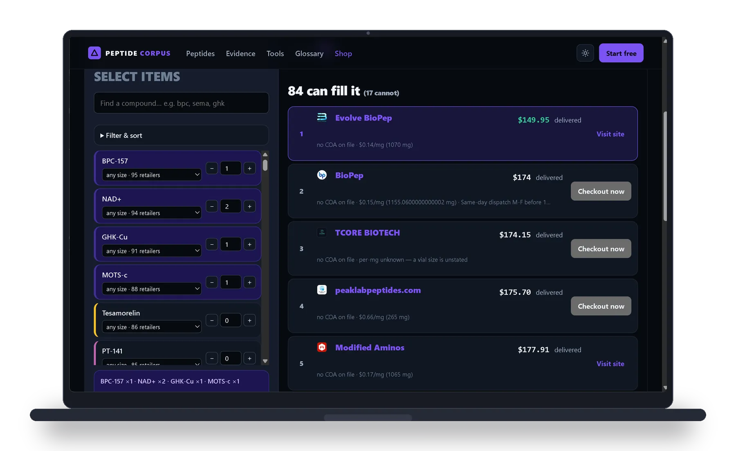
Task: Increase GHK-Cu quantity with plus
Action: tap(249, 244)
